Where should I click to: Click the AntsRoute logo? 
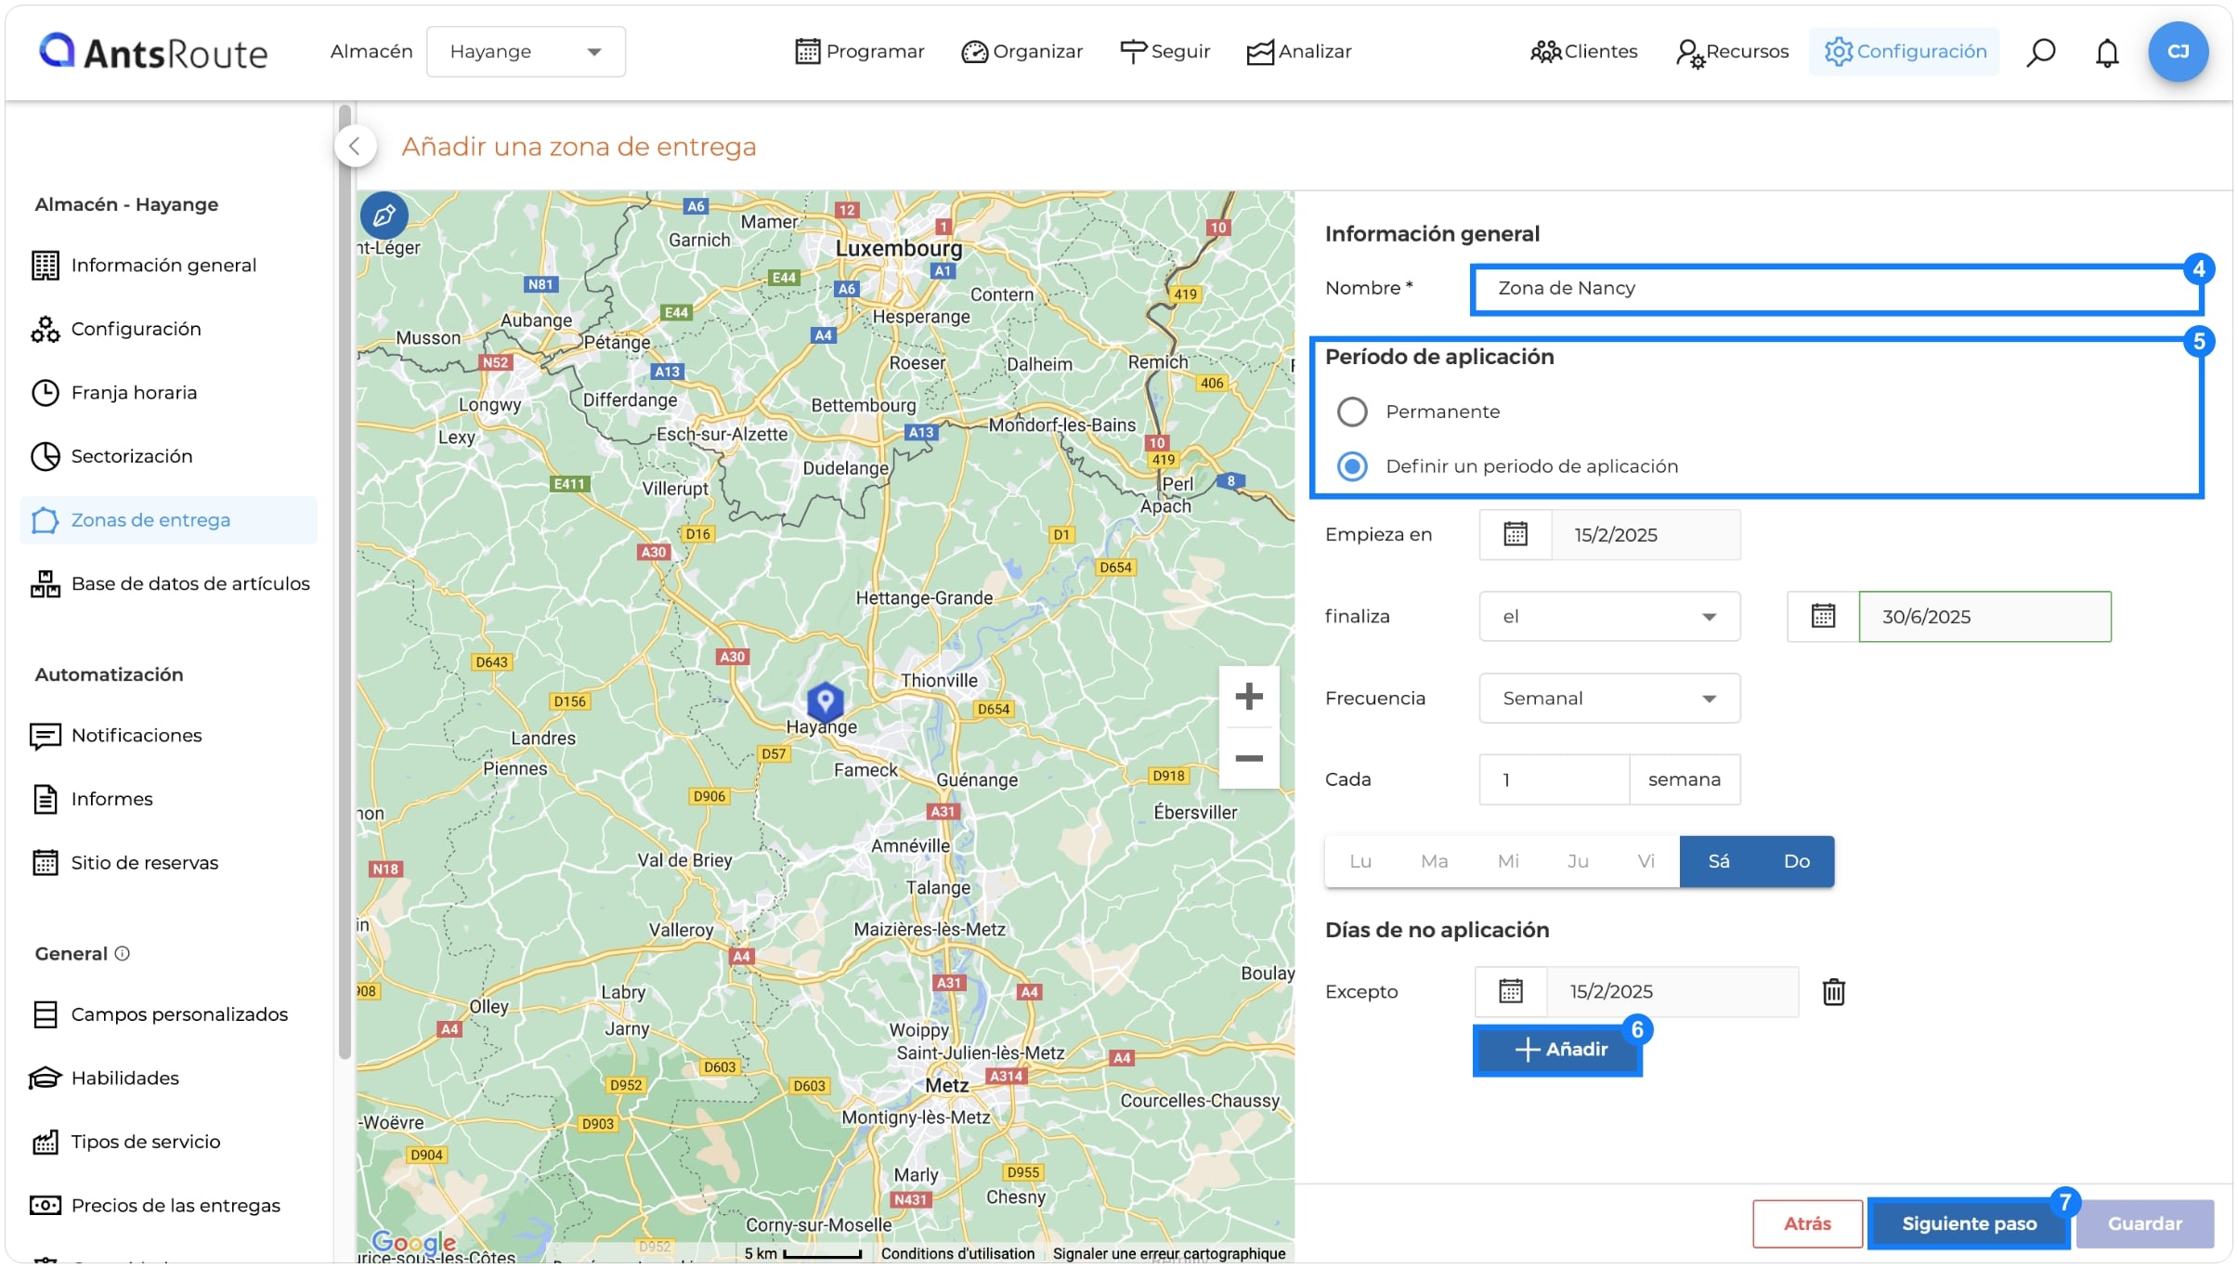click(153, 52)
